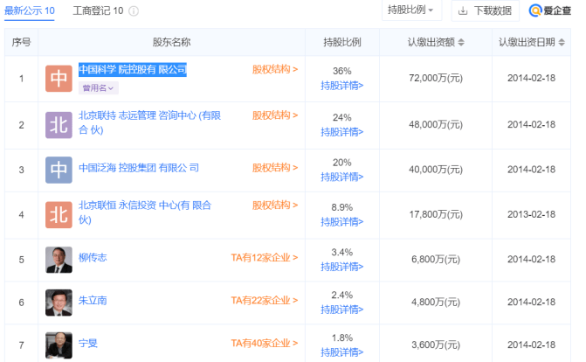Click 朱立南's portrait photo
586x362 pixels.
pos(59,303)
